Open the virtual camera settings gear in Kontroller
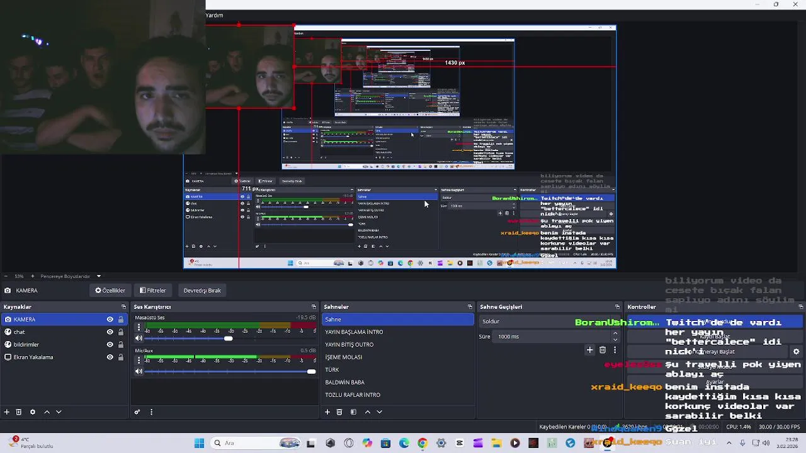Viewport: 806px width, 453px height. [796, 352]
